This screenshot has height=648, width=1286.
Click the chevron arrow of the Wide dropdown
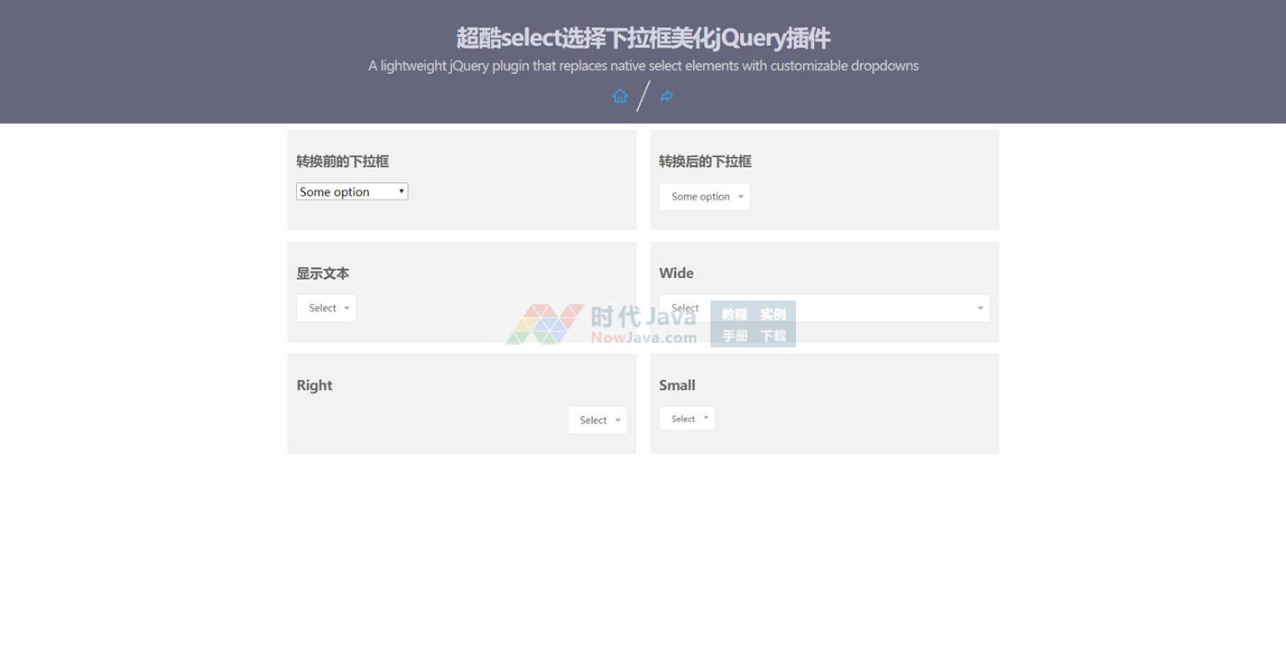980,309
